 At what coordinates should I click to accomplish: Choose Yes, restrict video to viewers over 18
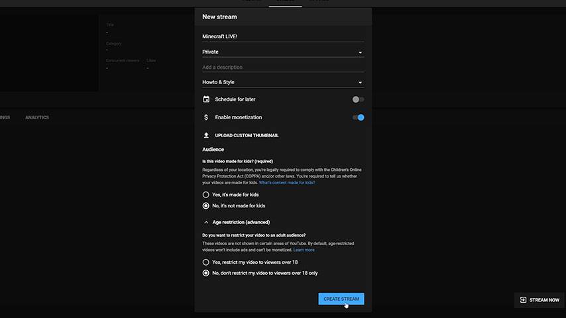(x=205, y=262)
